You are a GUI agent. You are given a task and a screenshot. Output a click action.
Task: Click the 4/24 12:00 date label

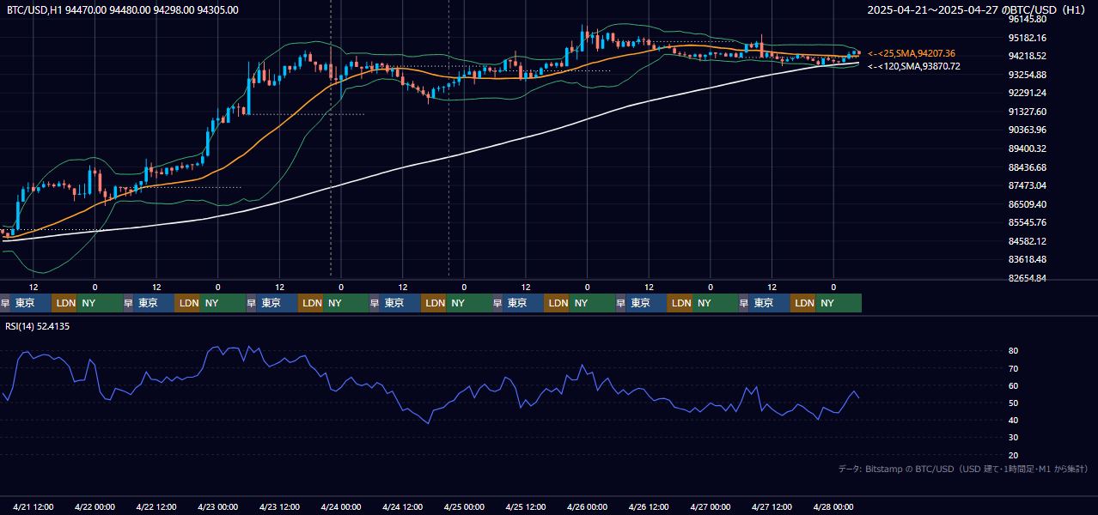403,506
